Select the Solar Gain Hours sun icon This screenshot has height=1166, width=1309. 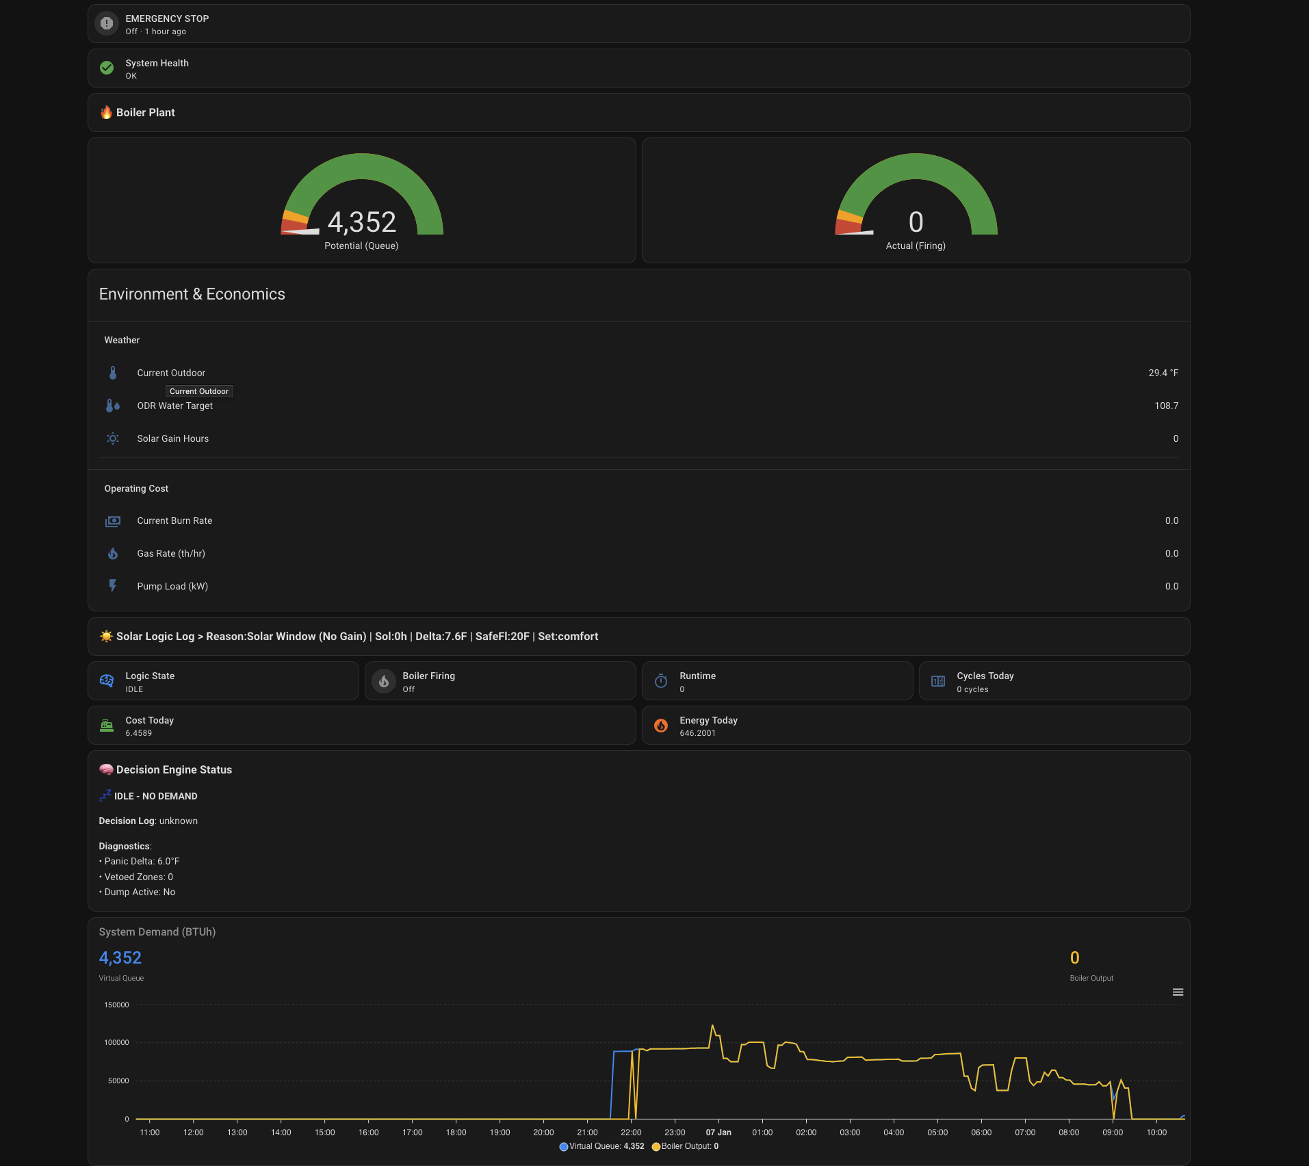click(112, 438)
